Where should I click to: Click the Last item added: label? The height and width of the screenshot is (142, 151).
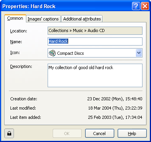[26, 117]
